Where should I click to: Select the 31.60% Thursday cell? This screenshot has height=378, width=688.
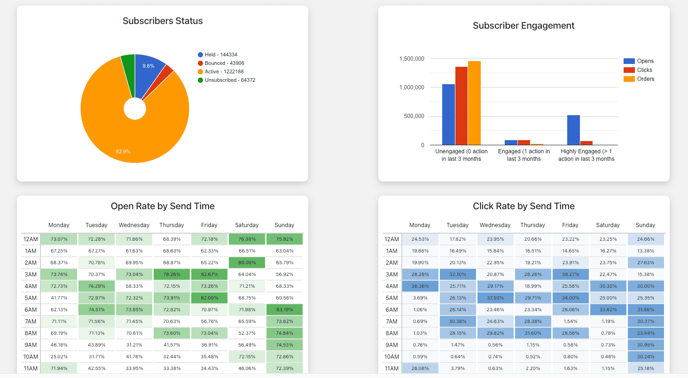coord(532,333)
